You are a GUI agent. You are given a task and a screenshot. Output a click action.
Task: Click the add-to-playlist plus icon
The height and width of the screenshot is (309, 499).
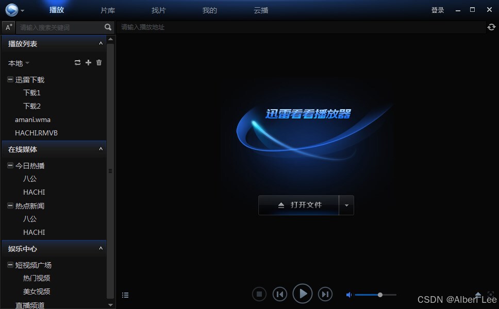pyautogui.click(x=89, y=63)
